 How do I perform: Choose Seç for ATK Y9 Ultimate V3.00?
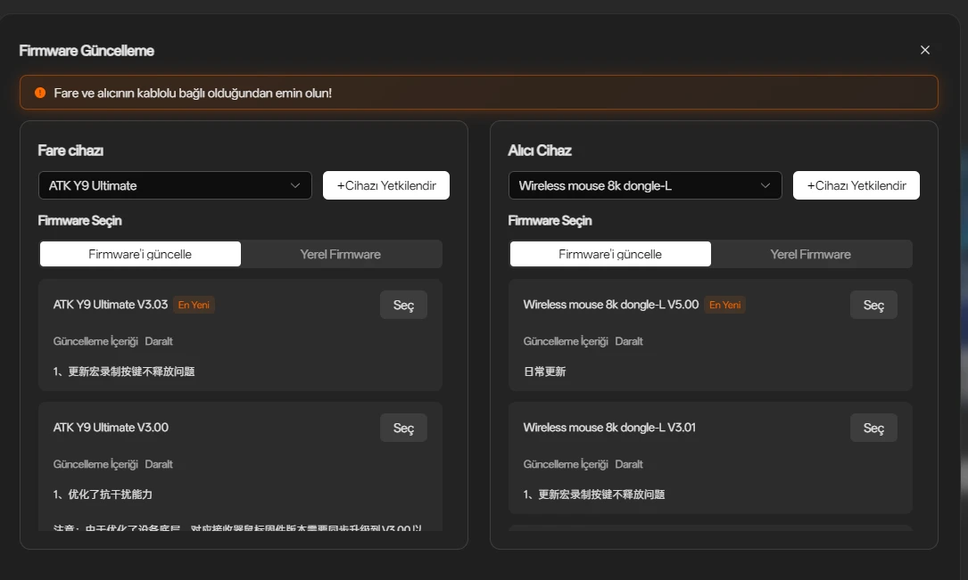pyautogui.click(x=403, y=428)
